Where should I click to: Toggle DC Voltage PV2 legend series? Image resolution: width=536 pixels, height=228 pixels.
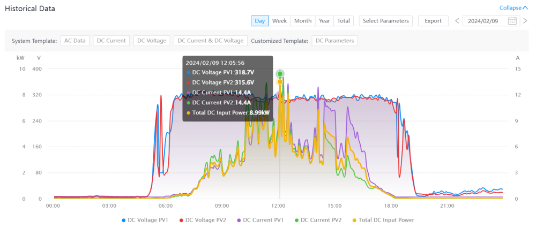coord(203,220)
